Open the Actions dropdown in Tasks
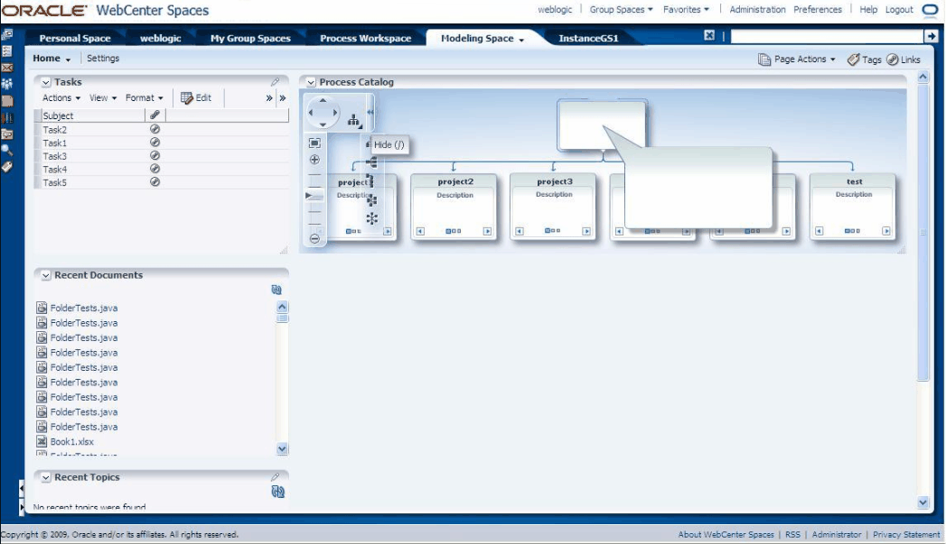This screenshot has width=946, height=544. [x=61, y=97]
